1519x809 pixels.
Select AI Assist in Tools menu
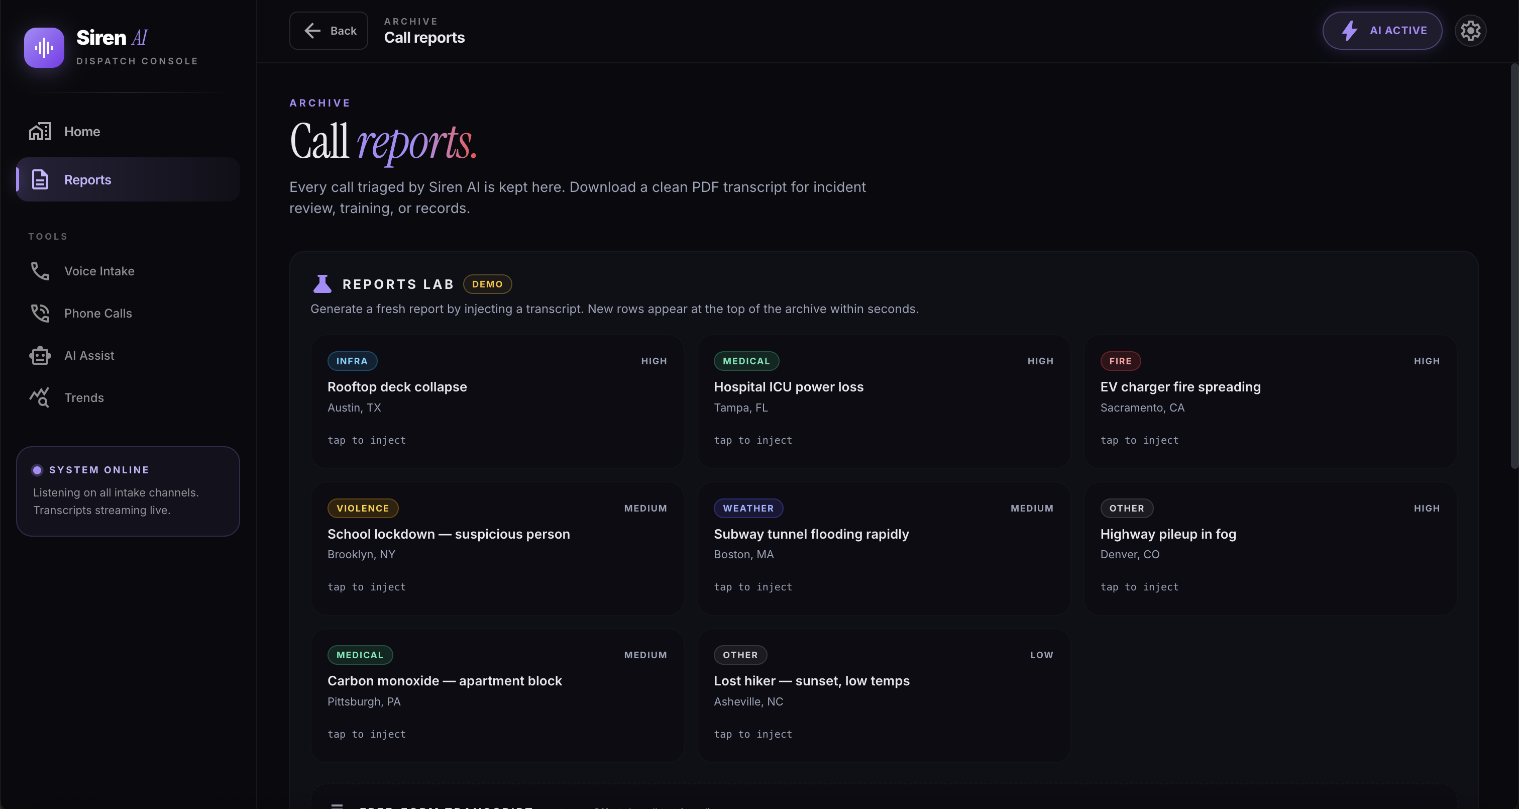pos(89,355)
